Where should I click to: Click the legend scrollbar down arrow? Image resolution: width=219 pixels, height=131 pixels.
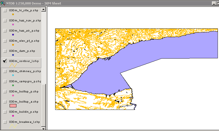(44, 128)
